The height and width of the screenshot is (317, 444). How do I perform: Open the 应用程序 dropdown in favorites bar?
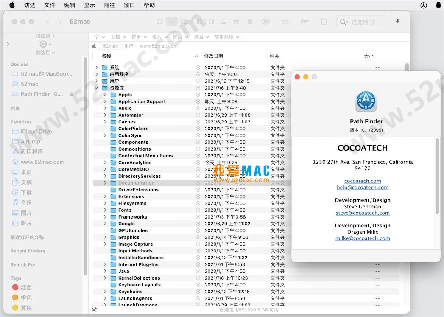tap(227, 37)
